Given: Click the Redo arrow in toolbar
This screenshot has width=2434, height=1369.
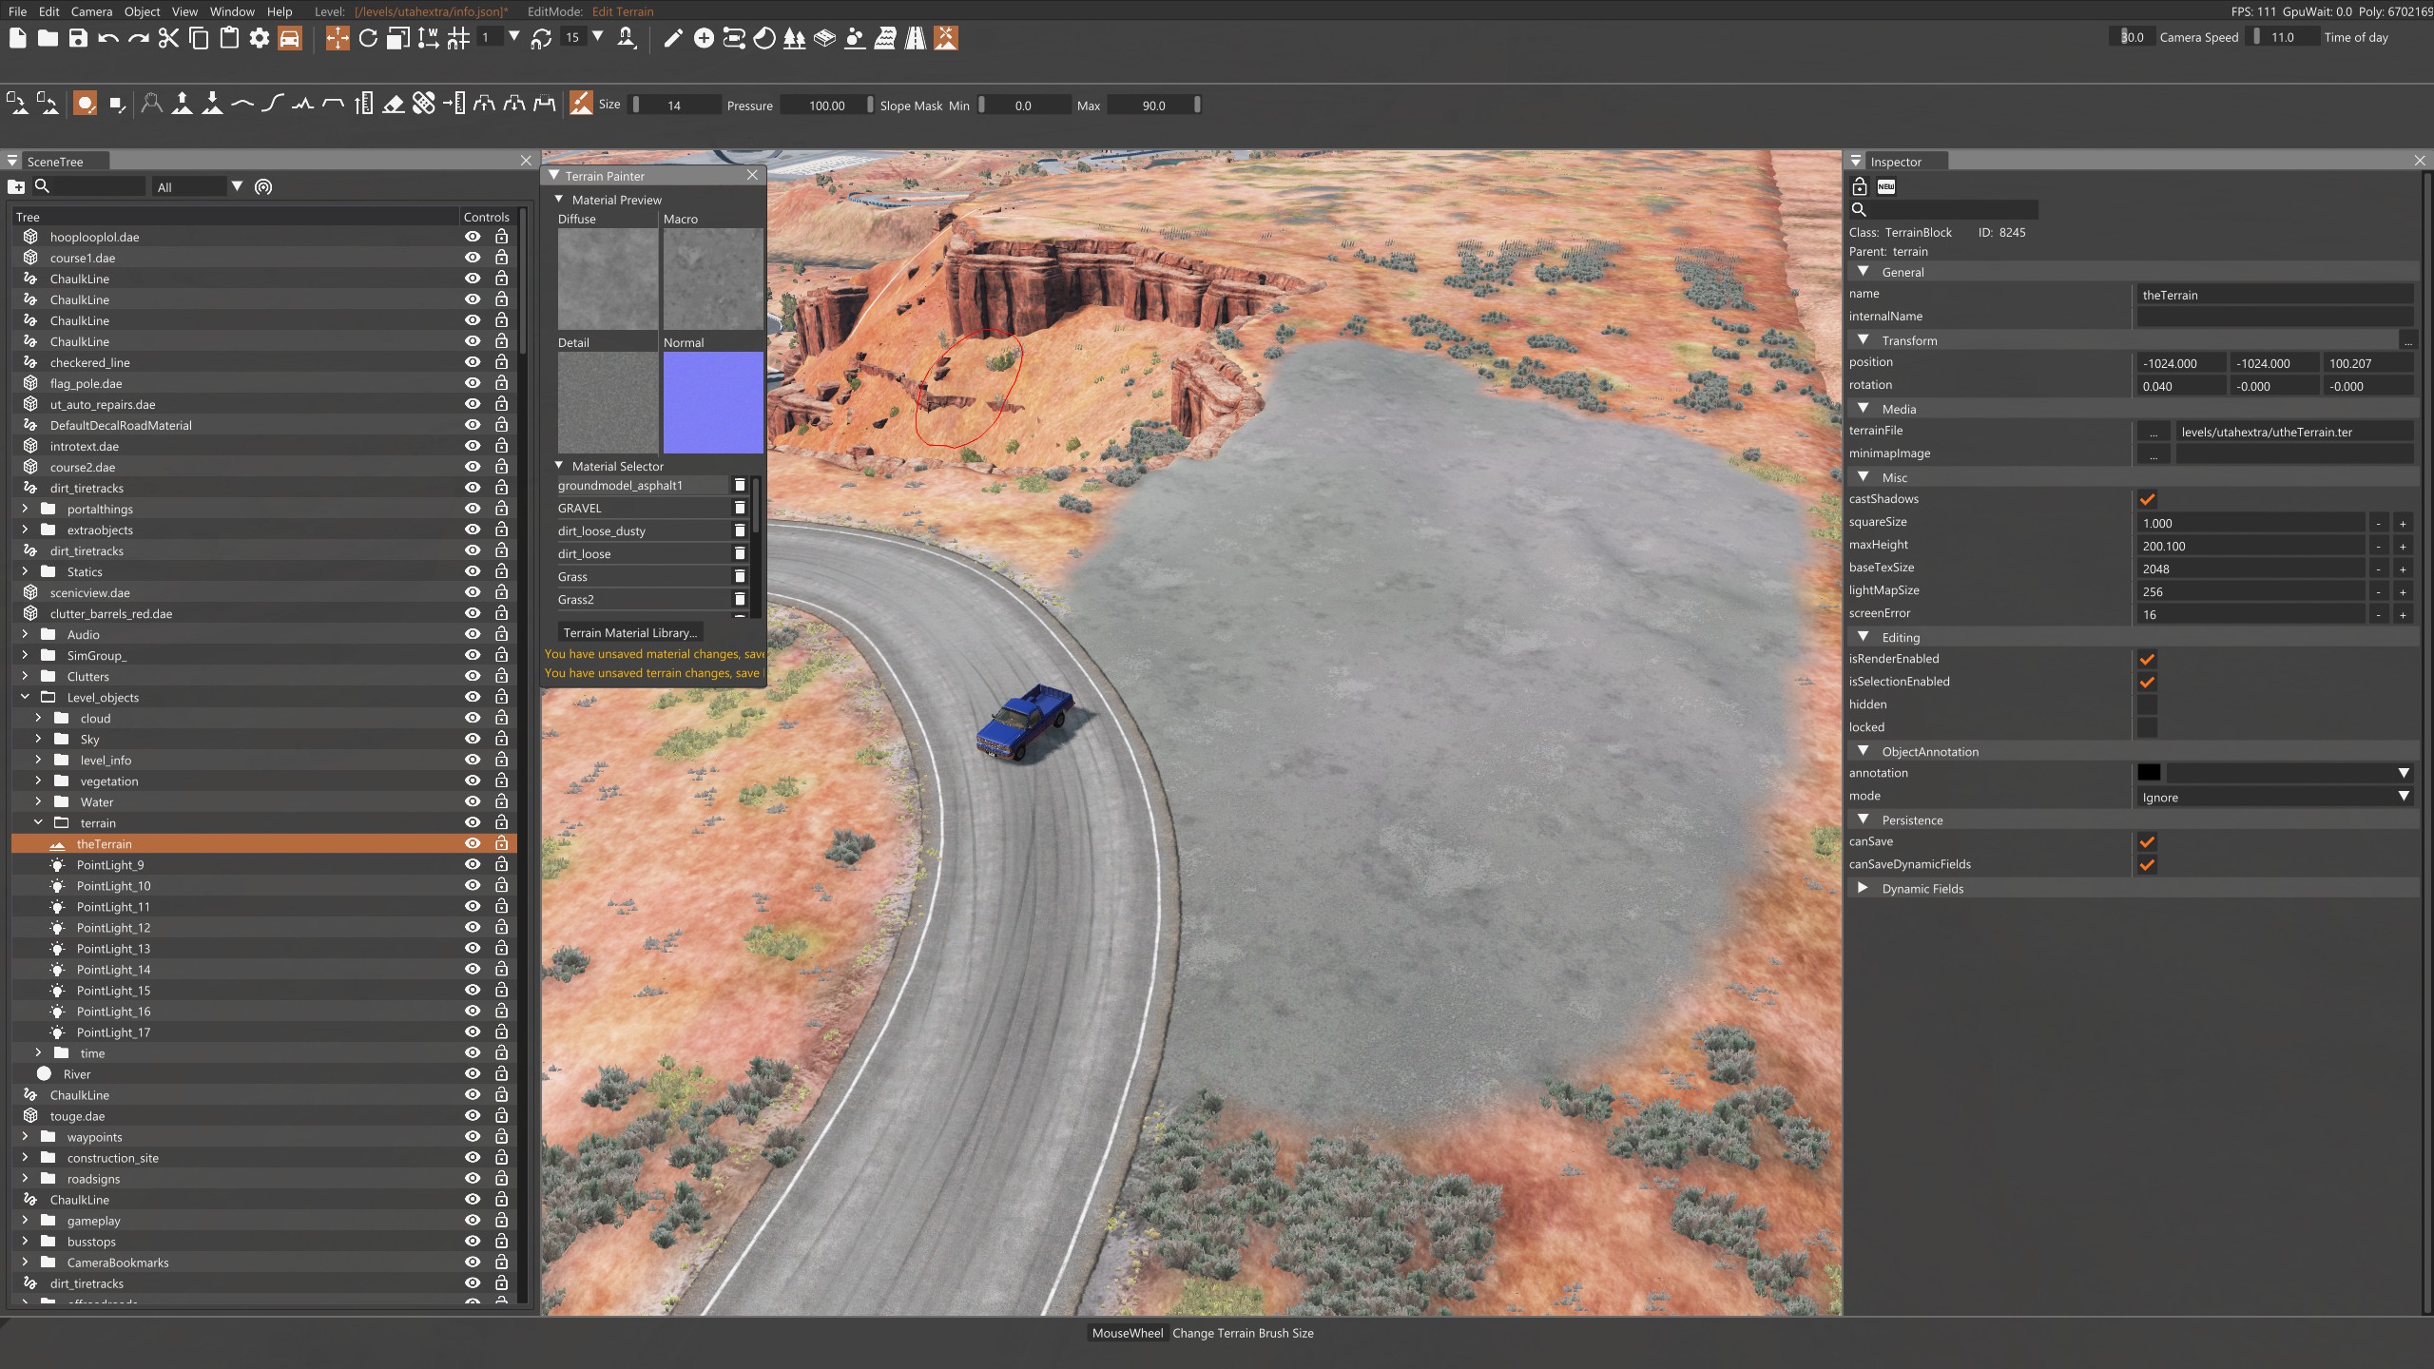Looking at the screenshot, I should [139, 38].
